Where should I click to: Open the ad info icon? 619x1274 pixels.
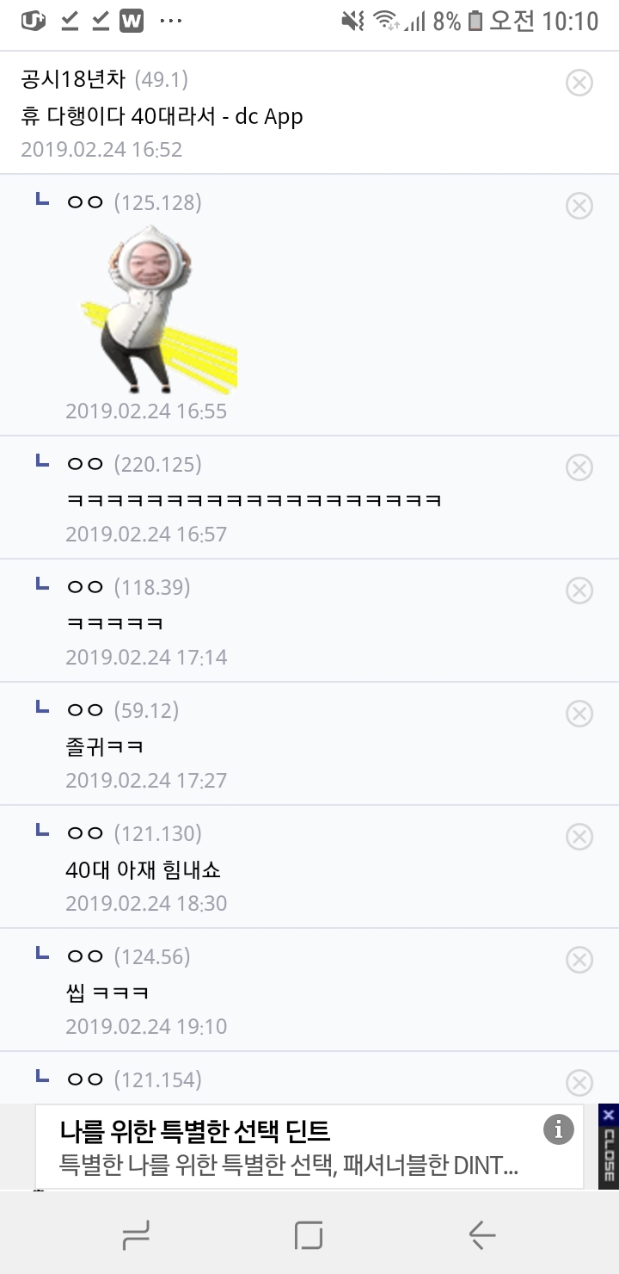pyautogui.click(x=558, y=1129)
